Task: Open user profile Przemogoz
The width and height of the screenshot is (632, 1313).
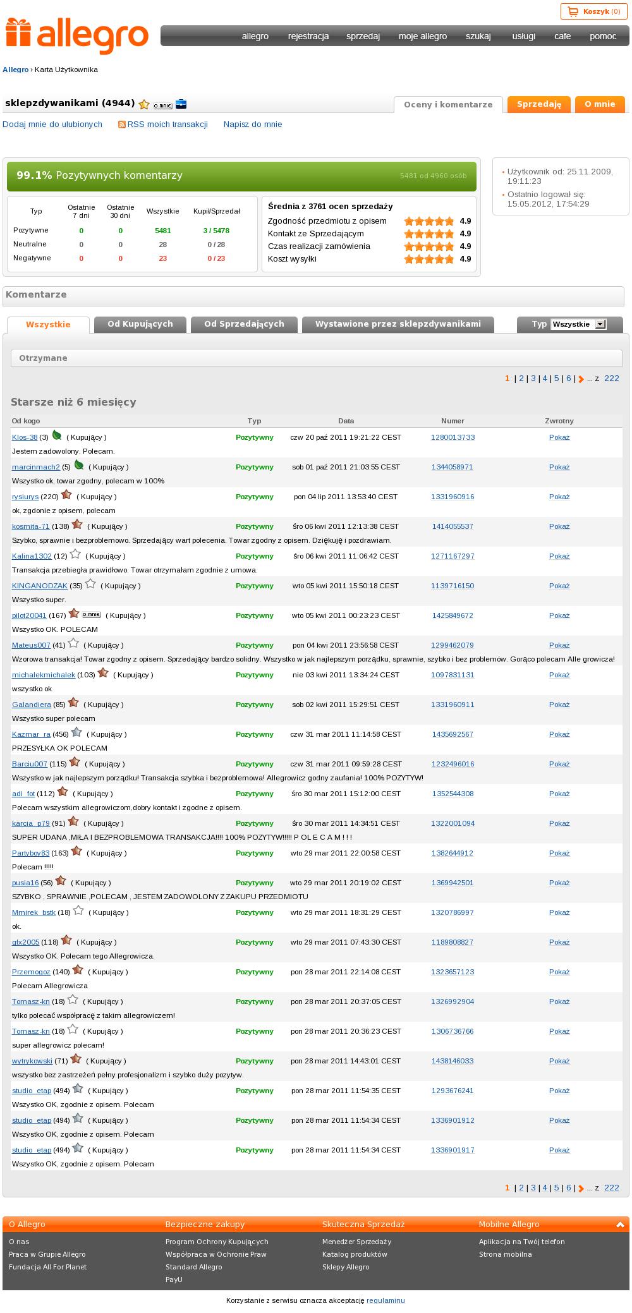Action: [31, 972]
